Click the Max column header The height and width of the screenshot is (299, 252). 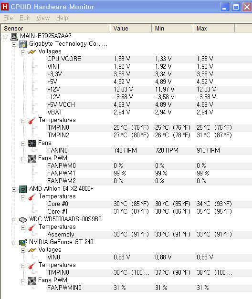[x=214, y=28]
